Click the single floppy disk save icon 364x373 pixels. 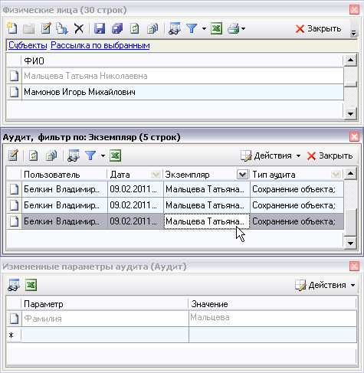tap(100, 28)
